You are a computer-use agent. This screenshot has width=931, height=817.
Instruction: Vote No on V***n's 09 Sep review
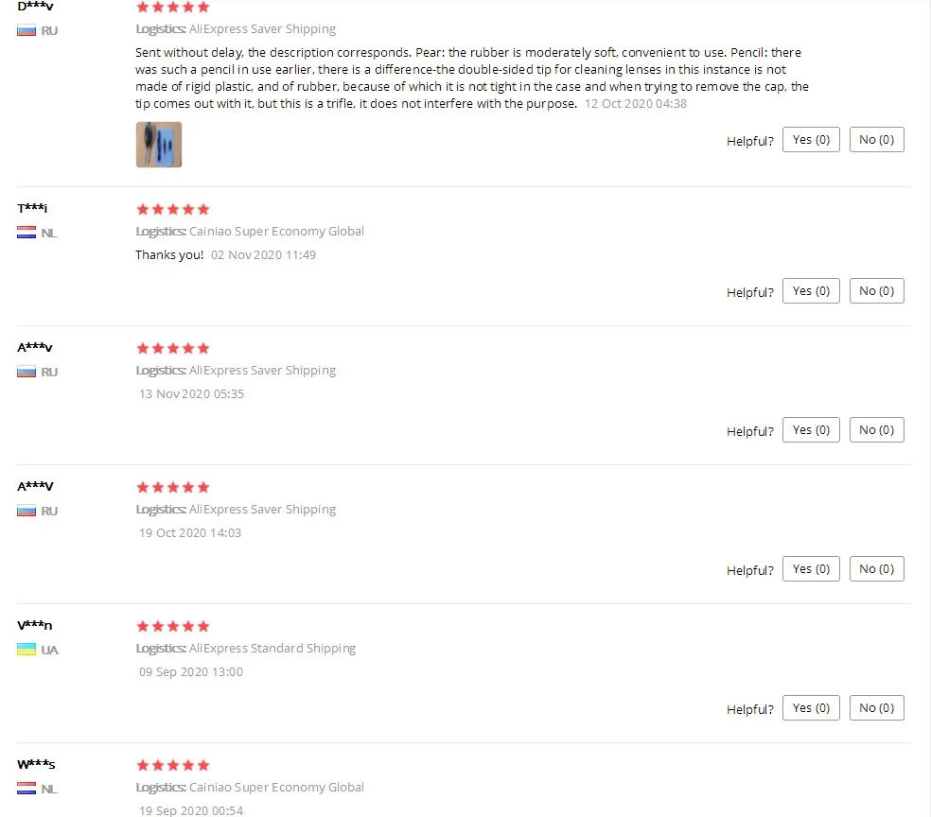876,708
